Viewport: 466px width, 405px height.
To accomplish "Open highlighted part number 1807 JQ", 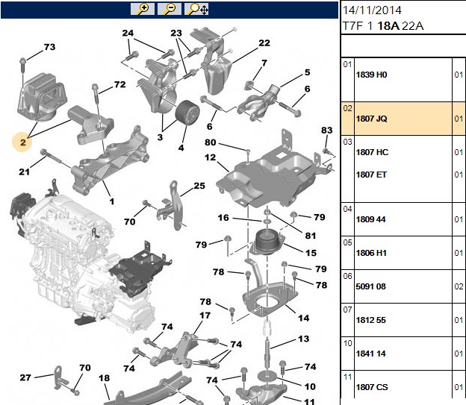I will click(x=371, y=119).
